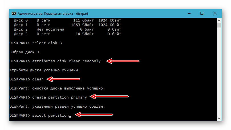
Task: Click the Диск 1 1863 Gбайт row
Action: click(x=68, y=25)
